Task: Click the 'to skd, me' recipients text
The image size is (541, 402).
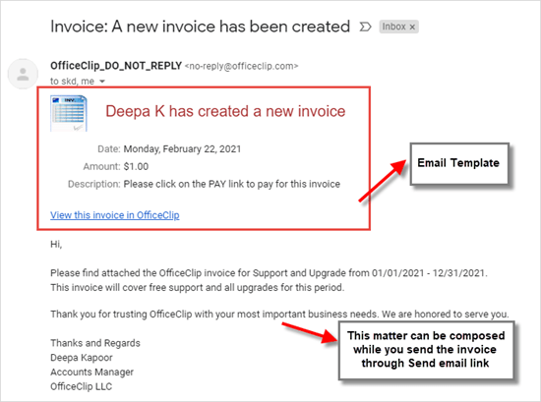Action: tap(72, 82)
